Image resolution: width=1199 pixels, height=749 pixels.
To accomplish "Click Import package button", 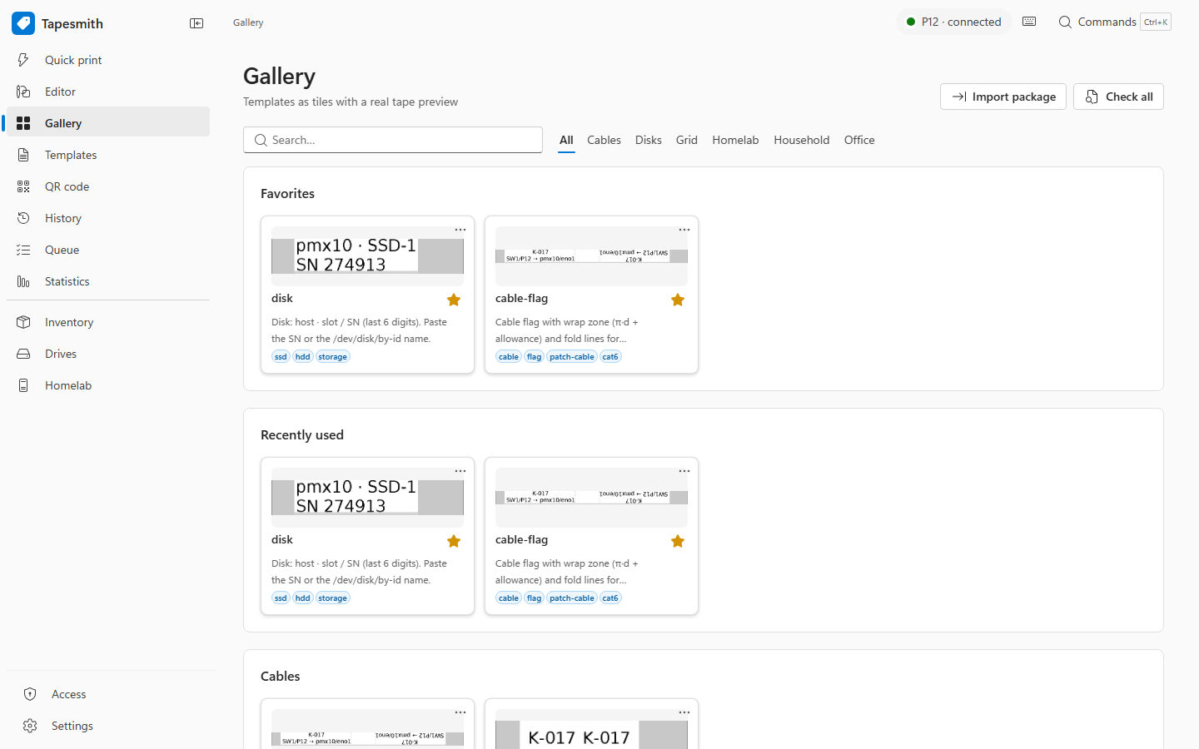I will coord(1003,97).
